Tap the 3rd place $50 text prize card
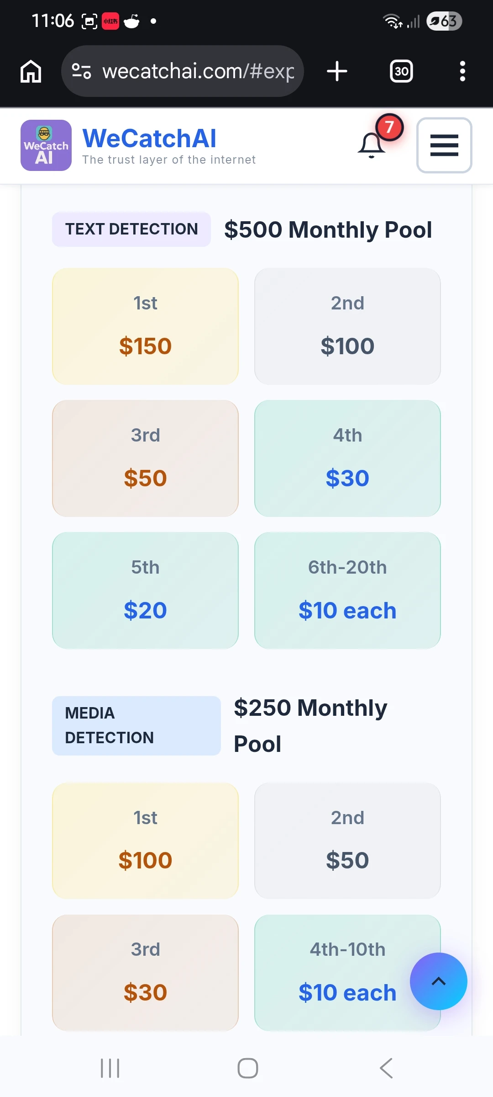The image size is (493, 1097). pyautogui.click(x=146, y=458)
